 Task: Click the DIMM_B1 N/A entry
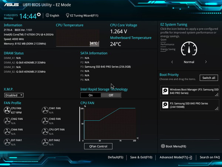12,67
